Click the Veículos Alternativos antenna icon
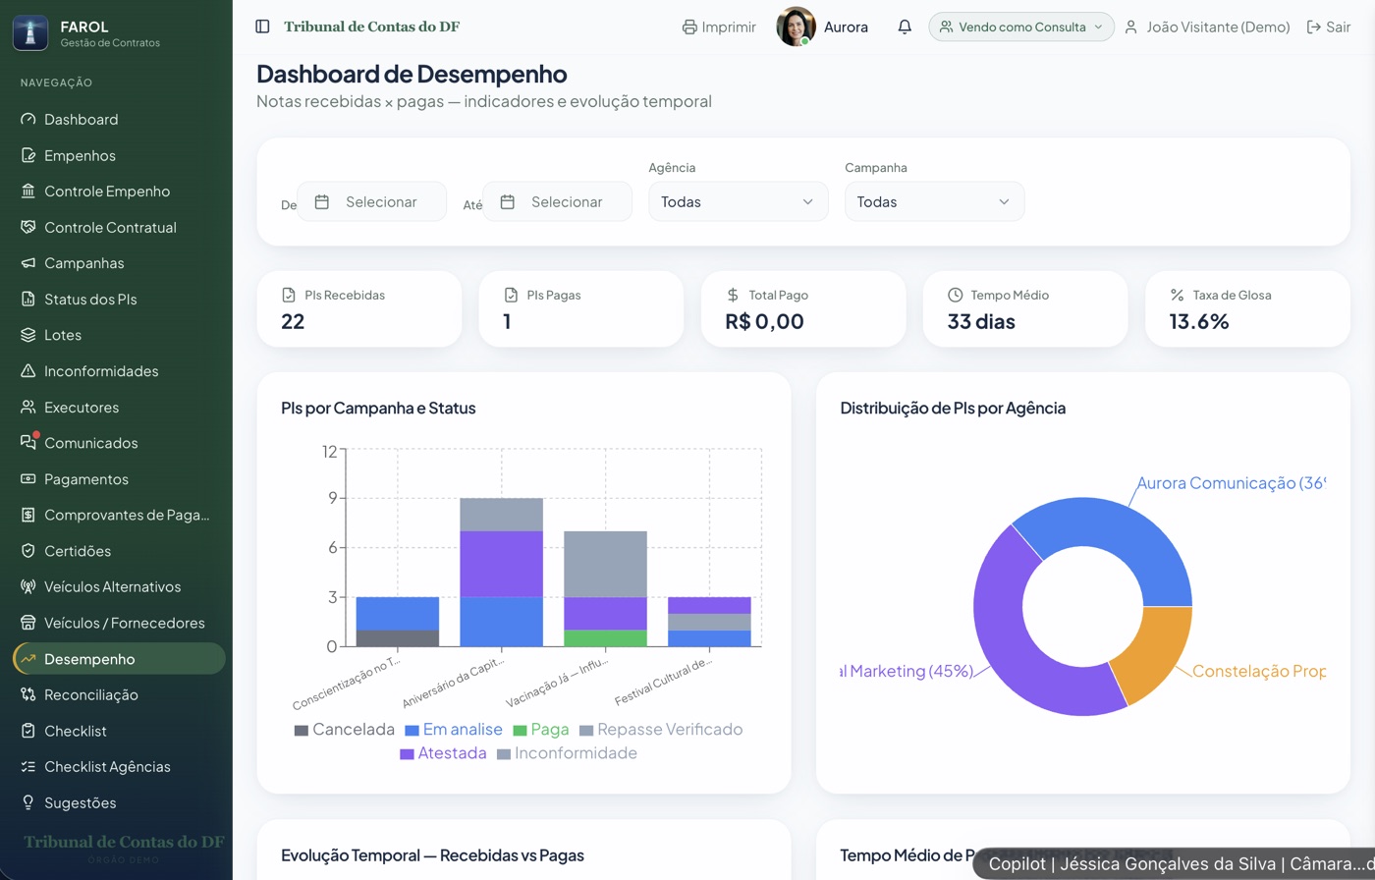This screenshot has height=880, width=1375. (27, 587)
